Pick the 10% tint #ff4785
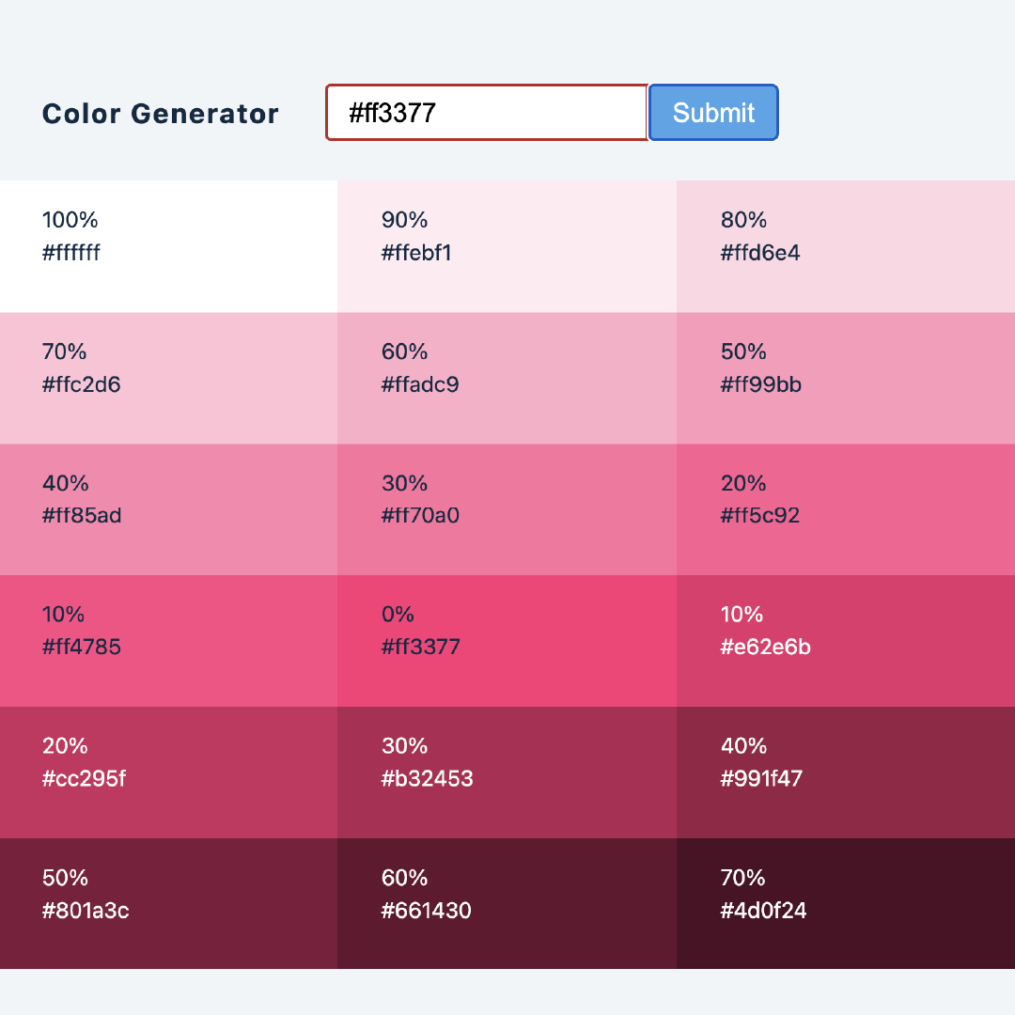This screenshot has height=1015, width=1015. coord(168,640)
